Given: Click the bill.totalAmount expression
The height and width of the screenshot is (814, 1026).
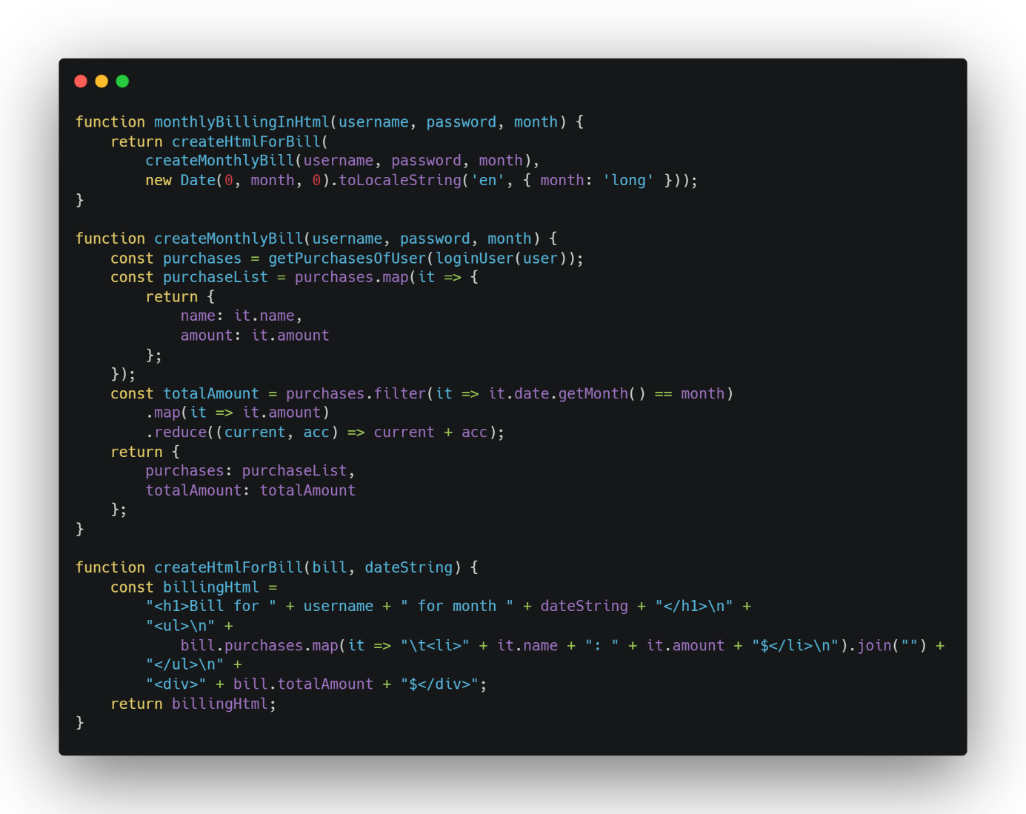Looking at the screenshot, I should pos(303,684).
